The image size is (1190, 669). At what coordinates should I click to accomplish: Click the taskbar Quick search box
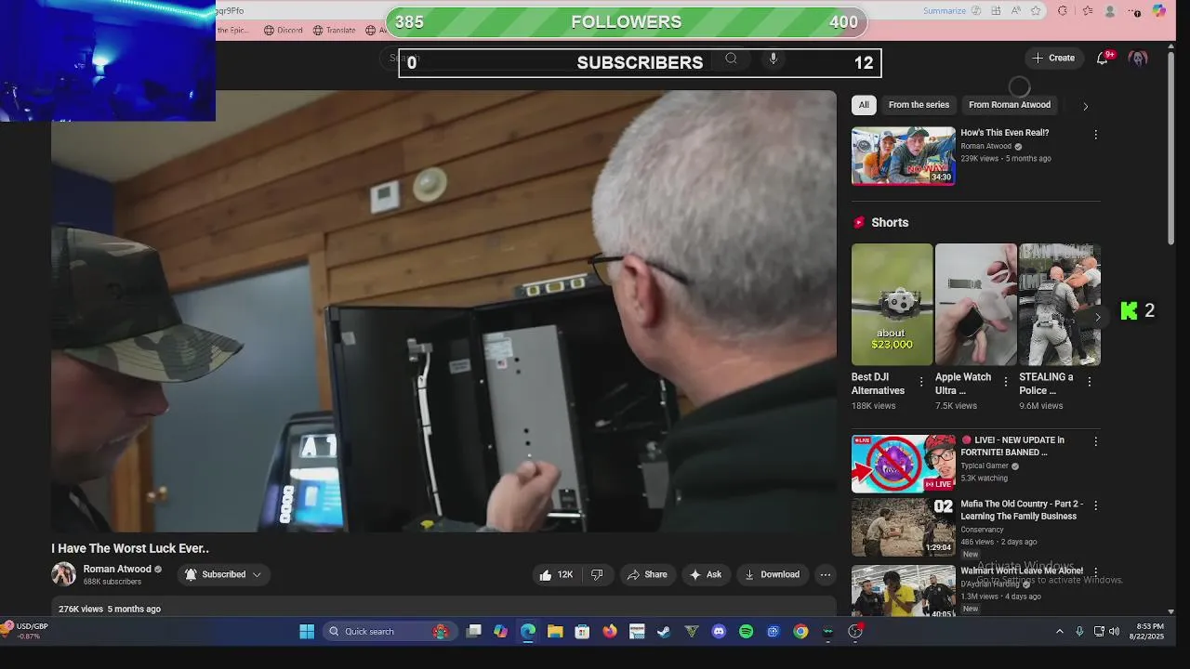pyautogui.click(x=389, y=632)
